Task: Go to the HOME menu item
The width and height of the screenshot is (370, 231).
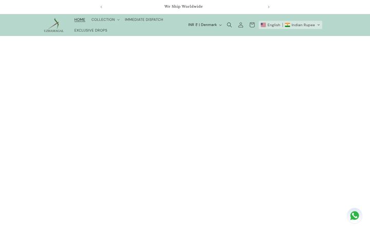Action: 80,20
